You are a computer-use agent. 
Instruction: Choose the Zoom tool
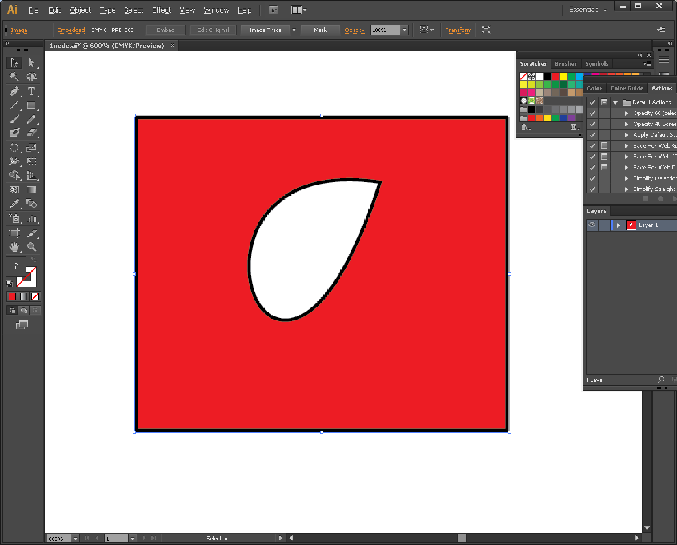[x=31, y=247]
